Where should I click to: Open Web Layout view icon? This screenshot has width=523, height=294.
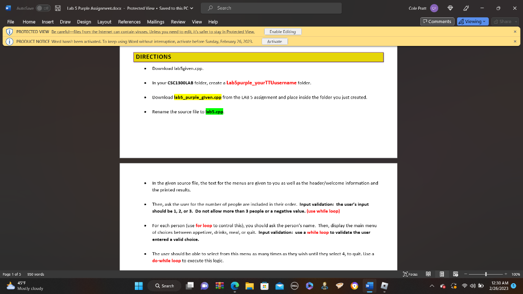(456, 274)
